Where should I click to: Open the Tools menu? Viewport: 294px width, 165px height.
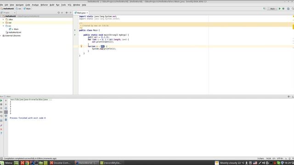coord(63,5)
